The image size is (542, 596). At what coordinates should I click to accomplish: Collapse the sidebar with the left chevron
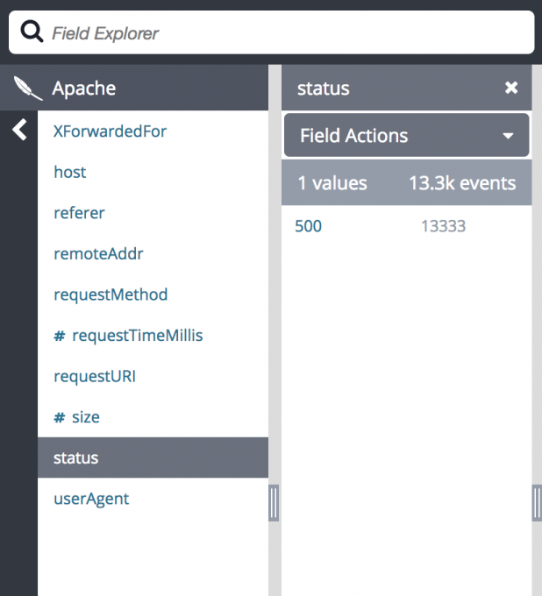[x=19, y=131]
